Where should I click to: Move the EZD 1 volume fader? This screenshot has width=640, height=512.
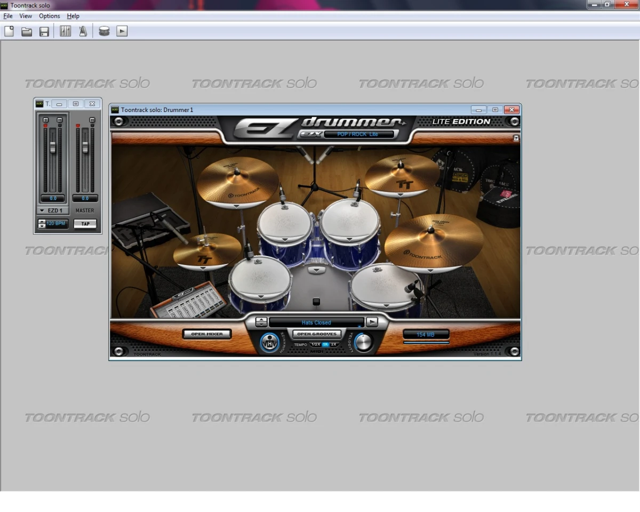pos(52,147)
